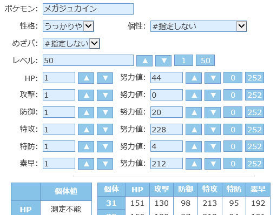Increase the 防御 stat value

(86, 112)
